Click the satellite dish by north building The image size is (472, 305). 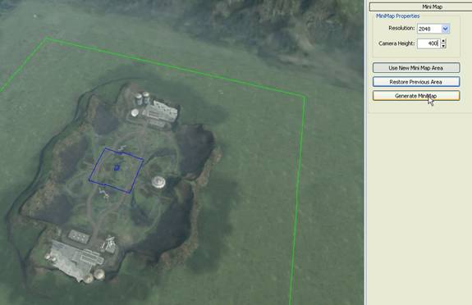point(135,113)
